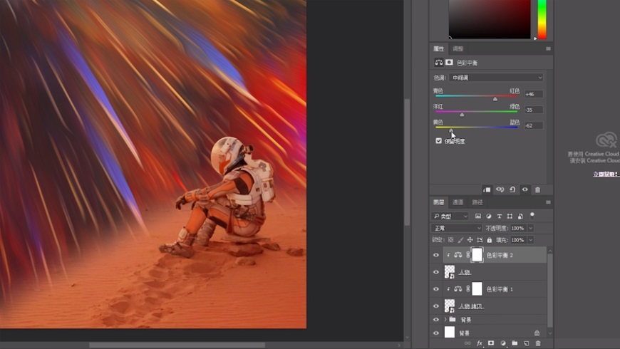The width and height of the screenshot is (620, 349).
Task: Click the Creative Cloud icon on right
Action: pos(606,140)
